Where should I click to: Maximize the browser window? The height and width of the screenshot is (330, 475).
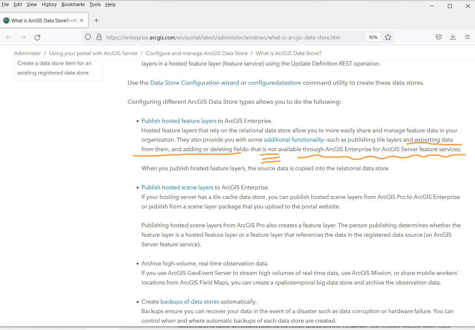(x=450, y=6)
